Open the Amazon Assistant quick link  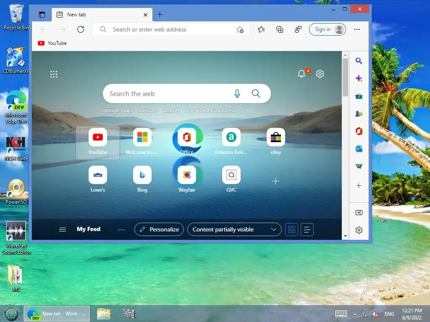pos(231,142)
